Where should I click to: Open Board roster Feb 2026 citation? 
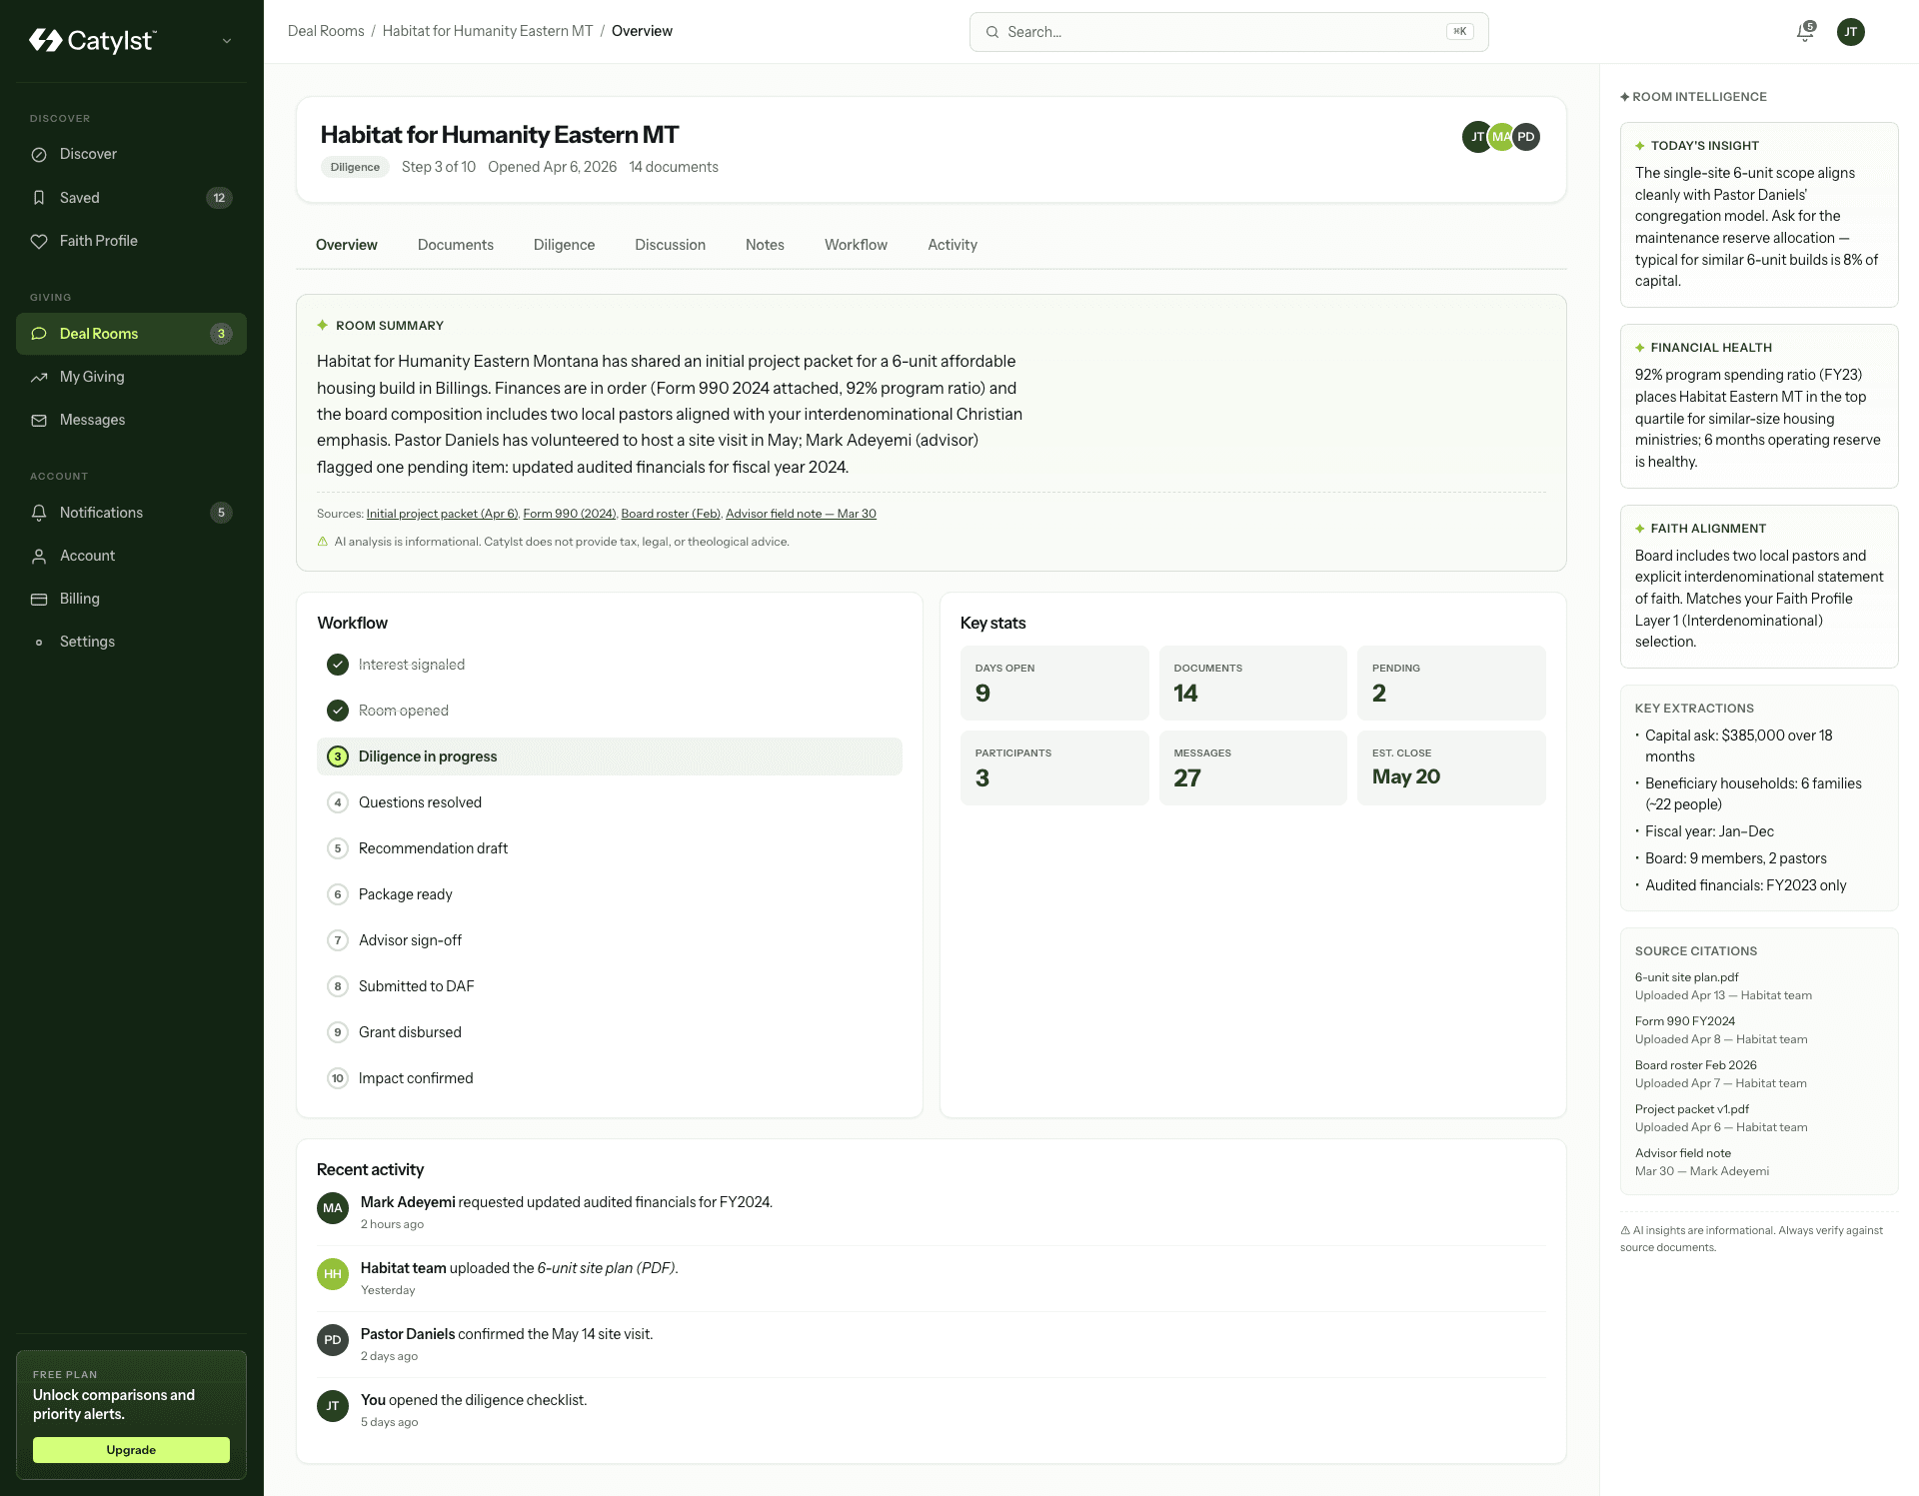1696,1065
